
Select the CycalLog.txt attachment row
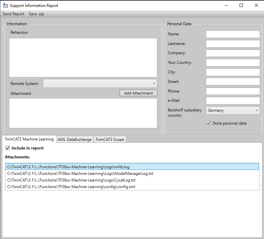132,180
